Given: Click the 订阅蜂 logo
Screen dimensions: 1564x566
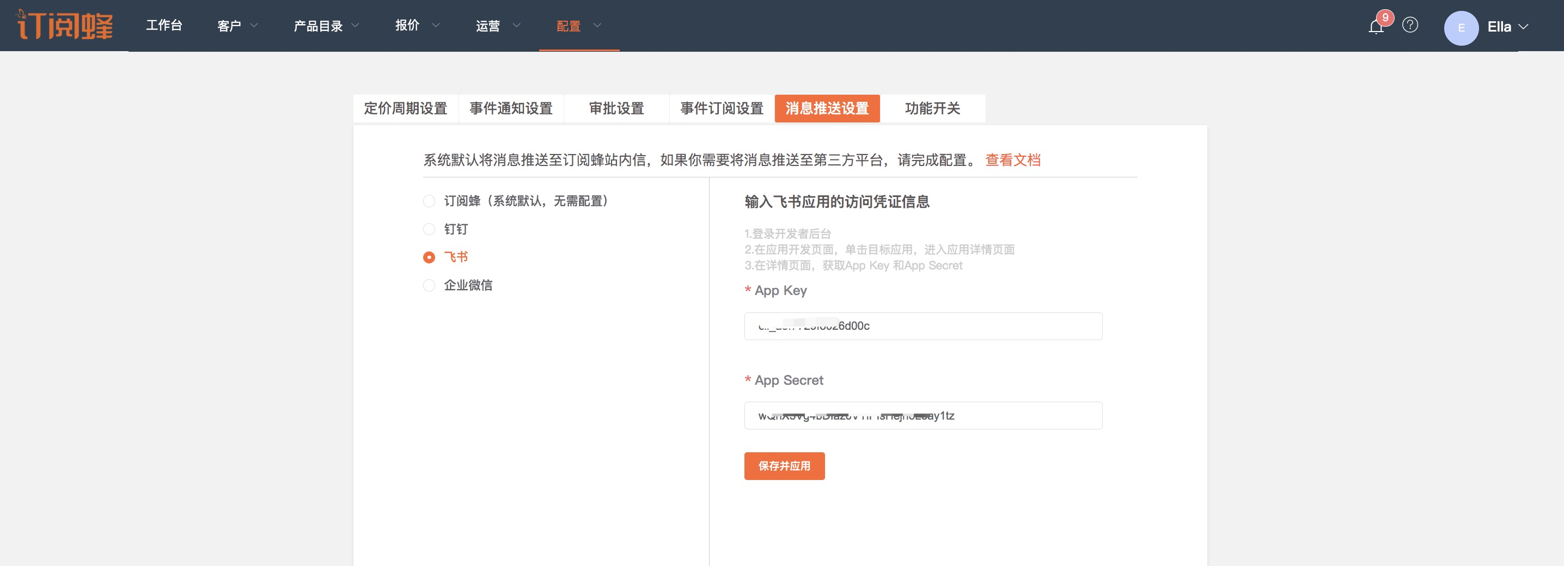Looking at the screenshot, I should pyautogui.click(x=64, y=25).
